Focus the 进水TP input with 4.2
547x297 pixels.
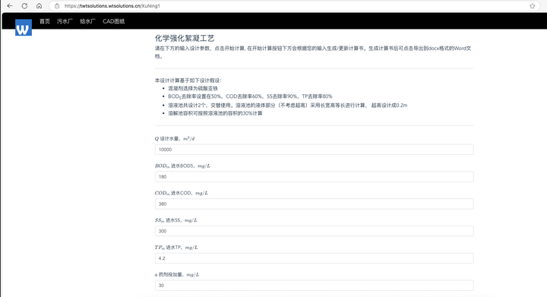314,258
